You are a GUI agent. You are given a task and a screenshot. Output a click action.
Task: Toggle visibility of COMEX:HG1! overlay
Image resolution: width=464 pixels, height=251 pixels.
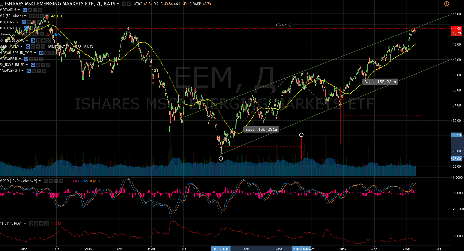click(29, 71)
